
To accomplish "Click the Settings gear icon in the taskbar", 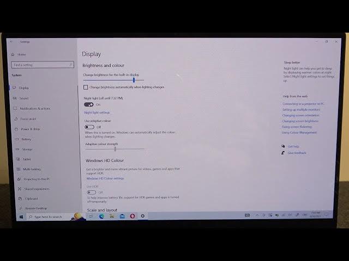I will coord(143,216).
